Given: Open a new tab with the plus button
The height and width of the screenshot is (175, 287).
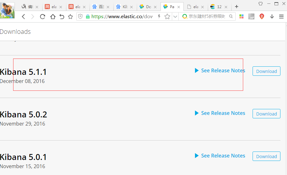Looking at the screenshot, I should coord(237,7).
